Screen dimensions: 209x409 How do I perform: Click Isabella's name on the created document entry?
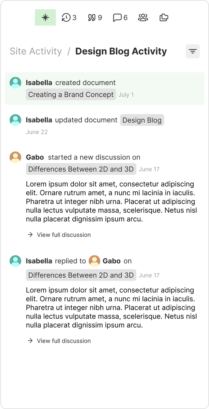(x=39, y=83)
